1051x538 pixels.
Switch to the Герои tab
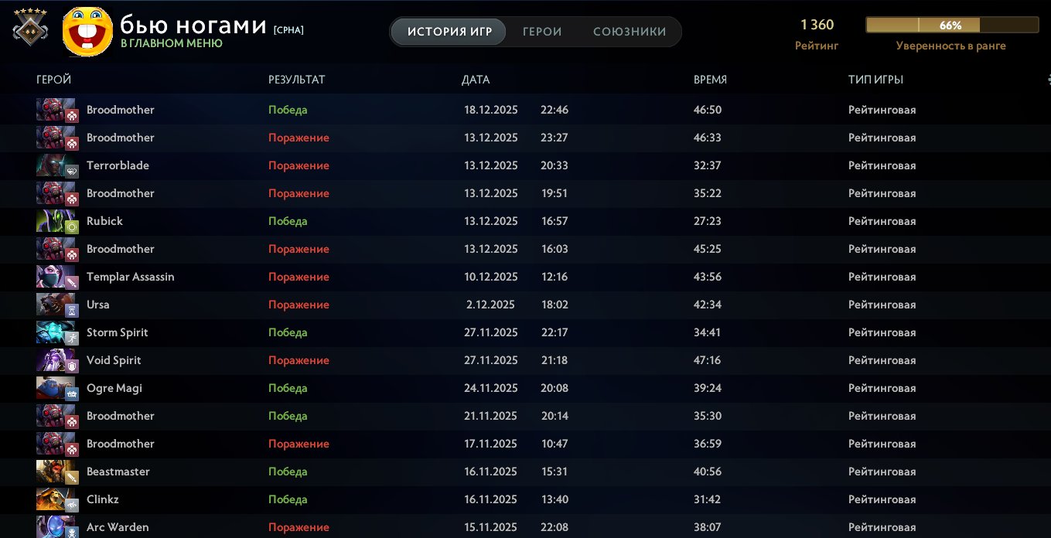(542, 32)
